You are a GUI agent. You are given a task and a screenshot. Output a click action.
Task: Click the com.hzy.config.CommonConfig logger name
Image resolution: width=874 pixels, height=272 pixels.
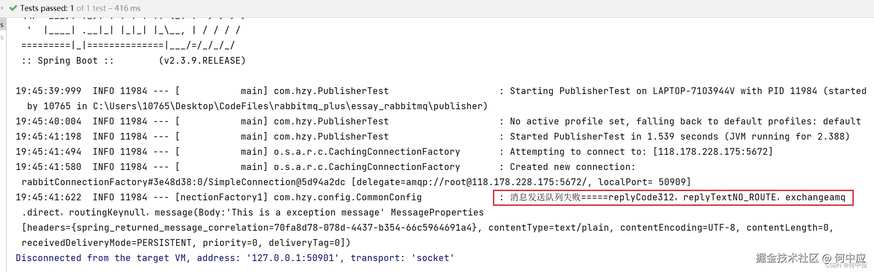[348, 197]
